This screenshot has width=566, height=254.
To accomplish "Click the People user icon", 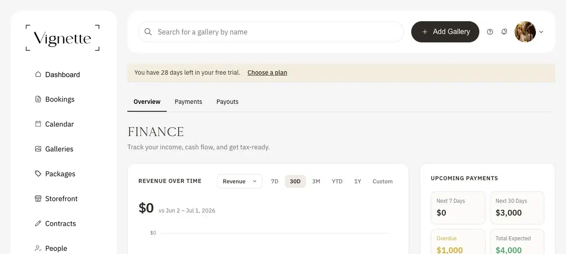I will click(38, 248).
